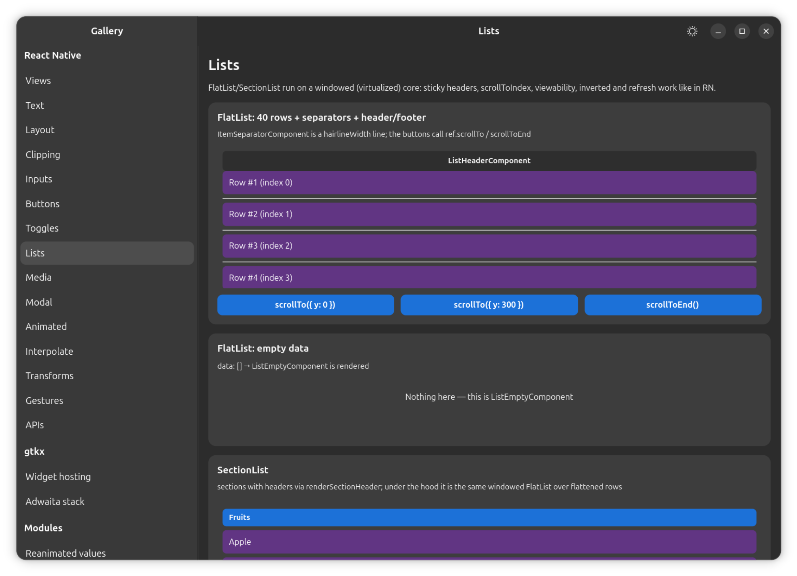Select the Apple row in SectionList
The image size is (797, 576).
pyautogui.click(x=489, y=542)
